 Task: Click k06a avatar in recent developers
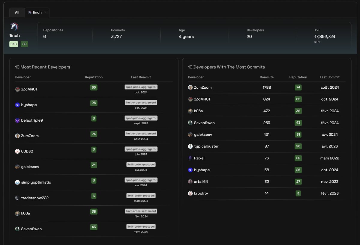[17, 213]
